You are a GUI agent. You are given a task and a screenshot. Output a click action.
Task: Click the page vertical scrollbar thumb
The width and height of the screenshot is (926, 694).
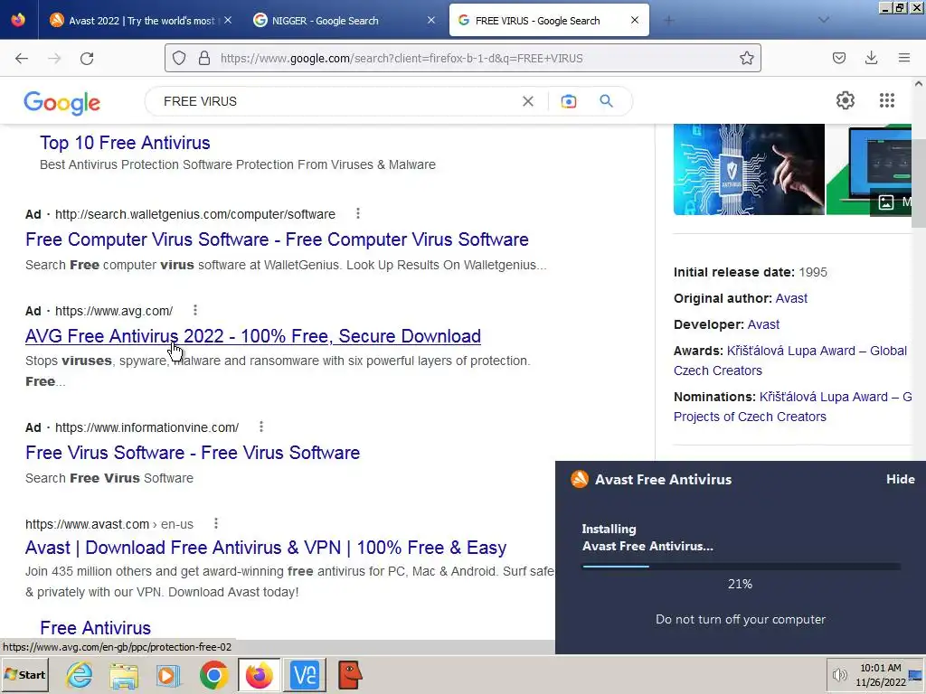pyautogui.click(x=919, y=183)
